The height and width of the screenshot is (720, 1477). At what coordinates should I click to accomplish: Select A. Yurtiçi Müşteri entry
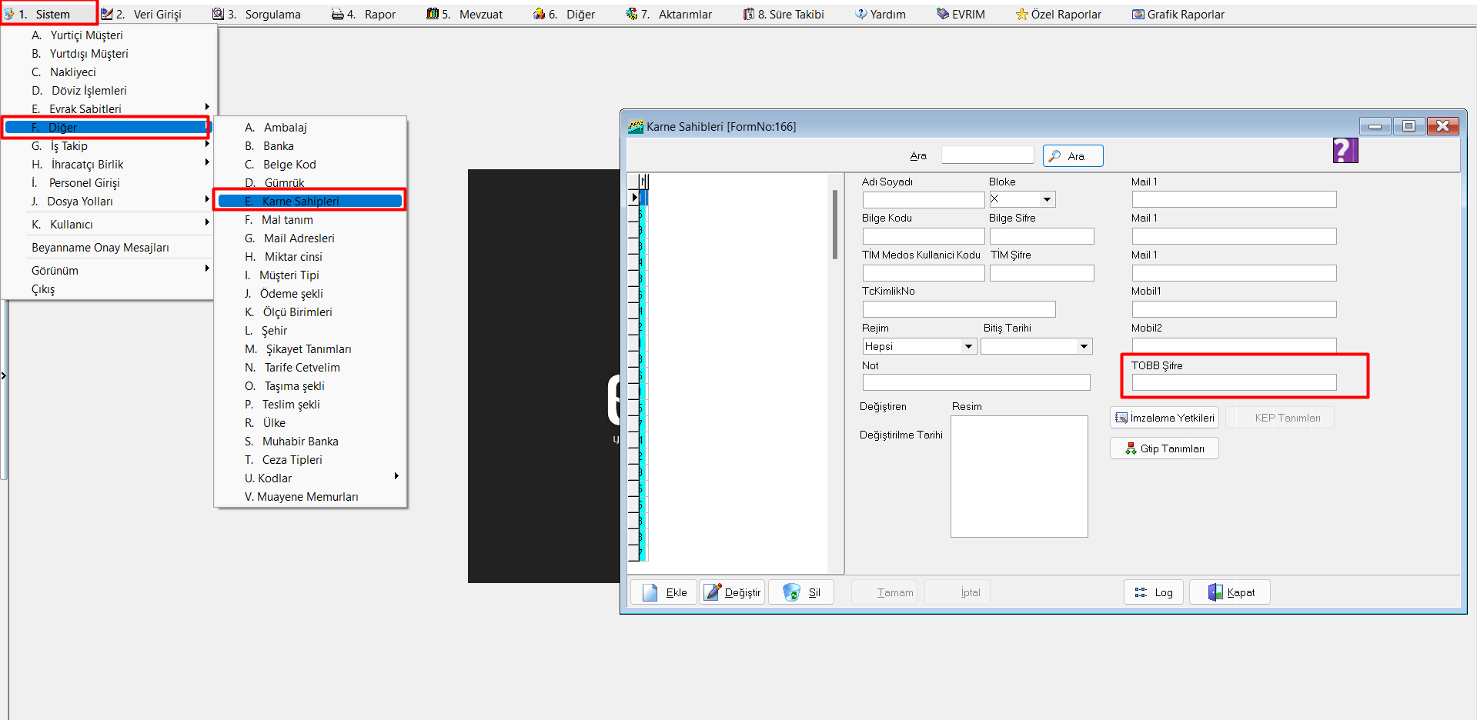[108, 35]
